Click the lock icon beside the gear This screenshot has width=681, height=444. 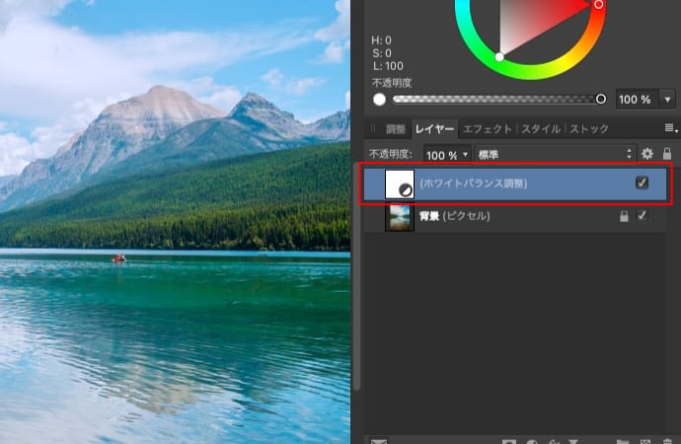point(667,154)
